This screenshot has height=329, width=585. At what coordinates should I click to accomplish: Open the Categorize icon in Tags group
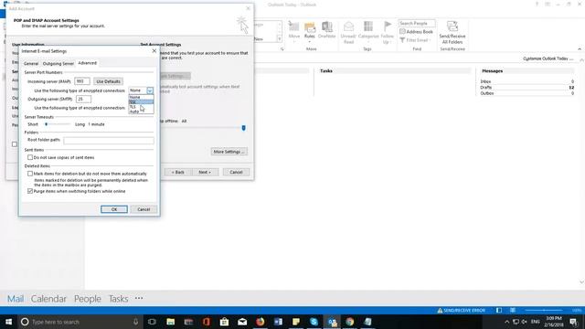pyautogui.click(x=368, y=30)
